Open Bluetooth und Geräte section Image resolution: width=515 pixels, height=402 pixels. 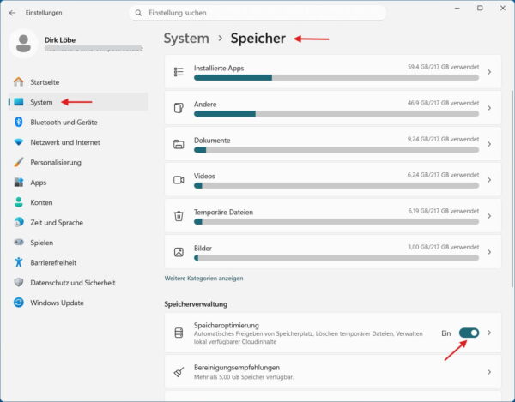(x=78, y=122)
